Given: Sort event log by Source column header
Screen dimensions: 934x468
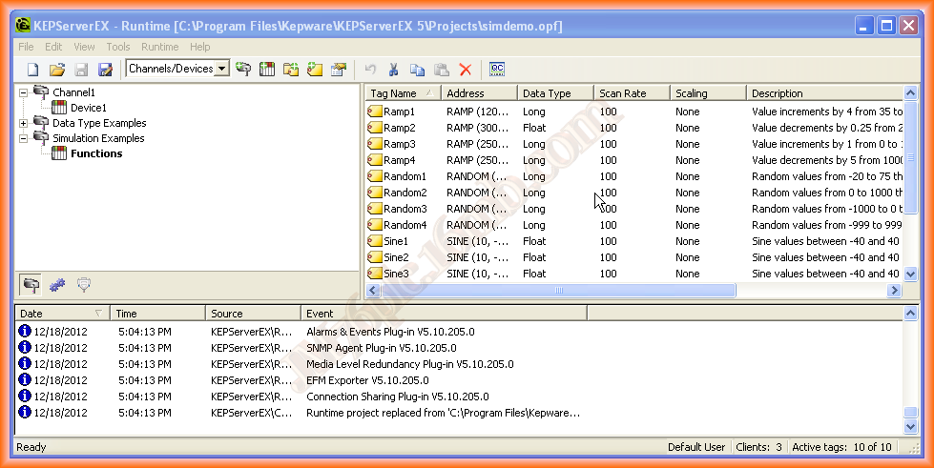Looking at the screenshot, I should (x=251, y=313).
